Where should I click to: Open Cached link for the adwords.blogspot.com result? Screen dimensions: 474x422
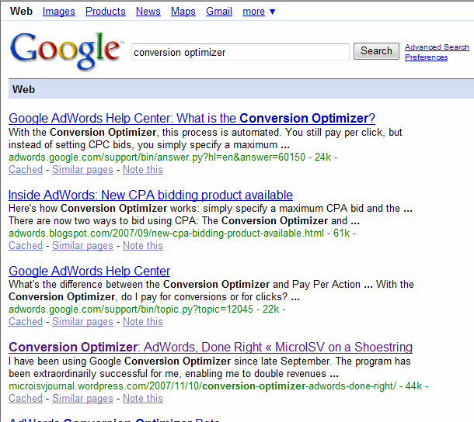pyautogui.click(x=26, y=245)
